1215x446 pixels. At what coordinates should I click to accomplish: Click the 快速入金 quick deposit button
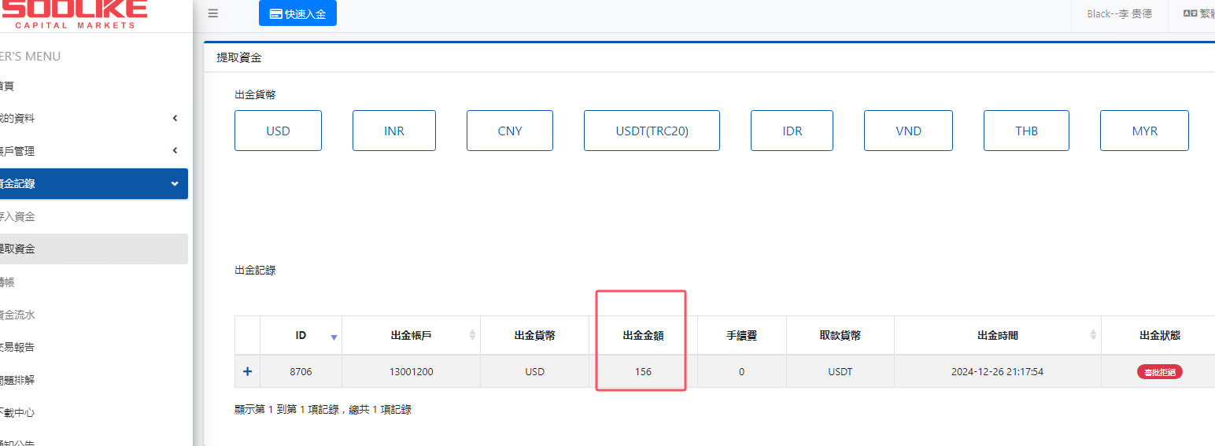[297, 13]
